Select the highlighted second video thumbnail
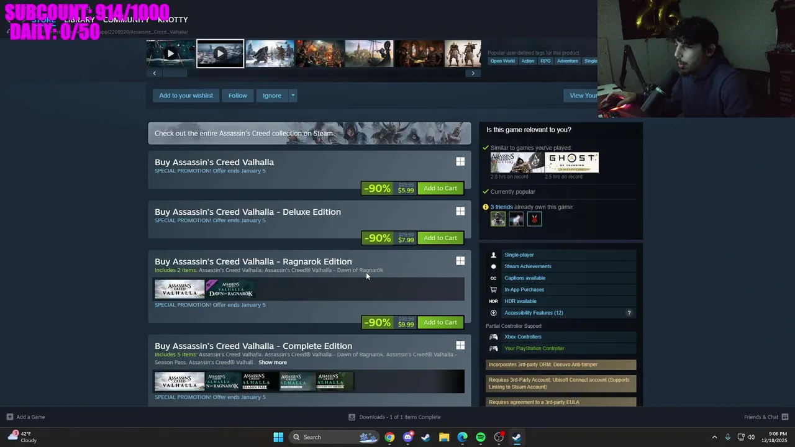Viewport: 795px width, 447px height. point(220,53)
